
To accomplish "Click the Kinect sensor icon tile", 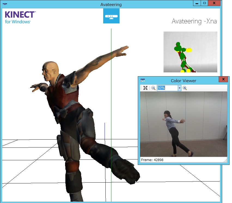I will (111, 16).
